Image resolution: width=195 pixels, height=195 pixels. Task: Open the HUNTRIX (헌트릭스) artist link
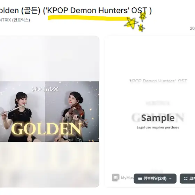point(15,20)
